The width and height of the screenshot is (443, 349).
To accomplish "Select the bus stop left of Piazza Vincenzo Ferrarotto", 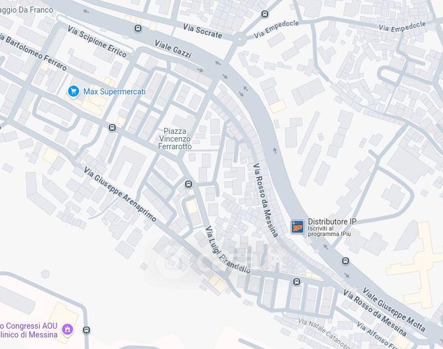I will (x=112, y=127).
